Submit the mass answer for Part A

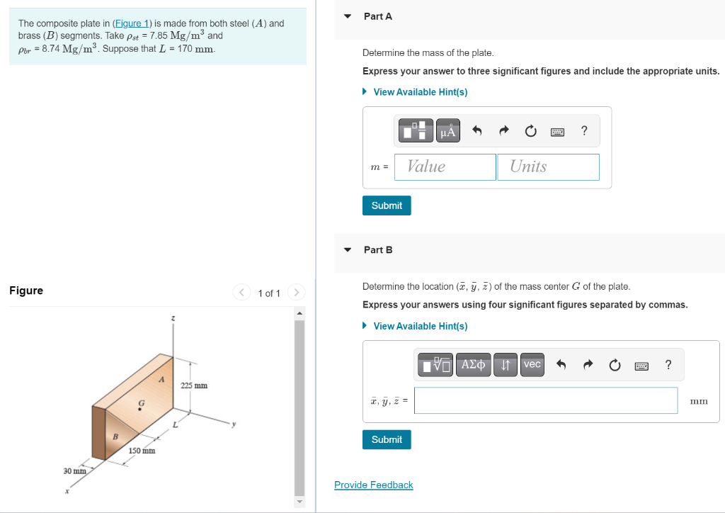[387, 205]
